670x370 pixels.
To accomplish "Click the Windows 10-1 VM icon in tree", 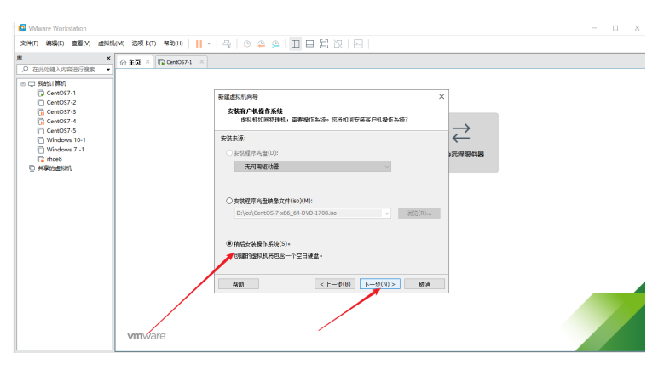I will (41, 139).
